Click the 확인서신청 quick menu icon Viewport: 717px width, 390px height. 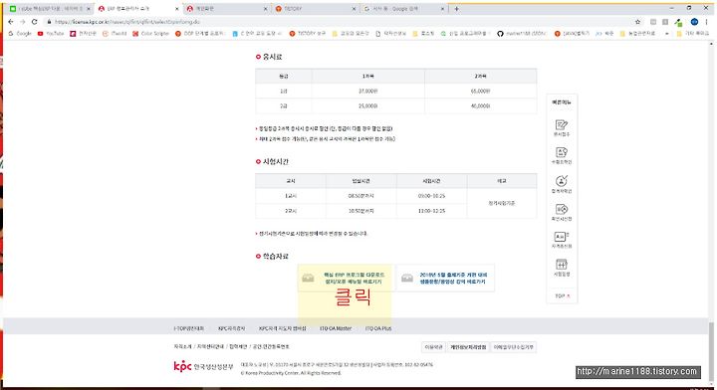click(x=562, y=212)
